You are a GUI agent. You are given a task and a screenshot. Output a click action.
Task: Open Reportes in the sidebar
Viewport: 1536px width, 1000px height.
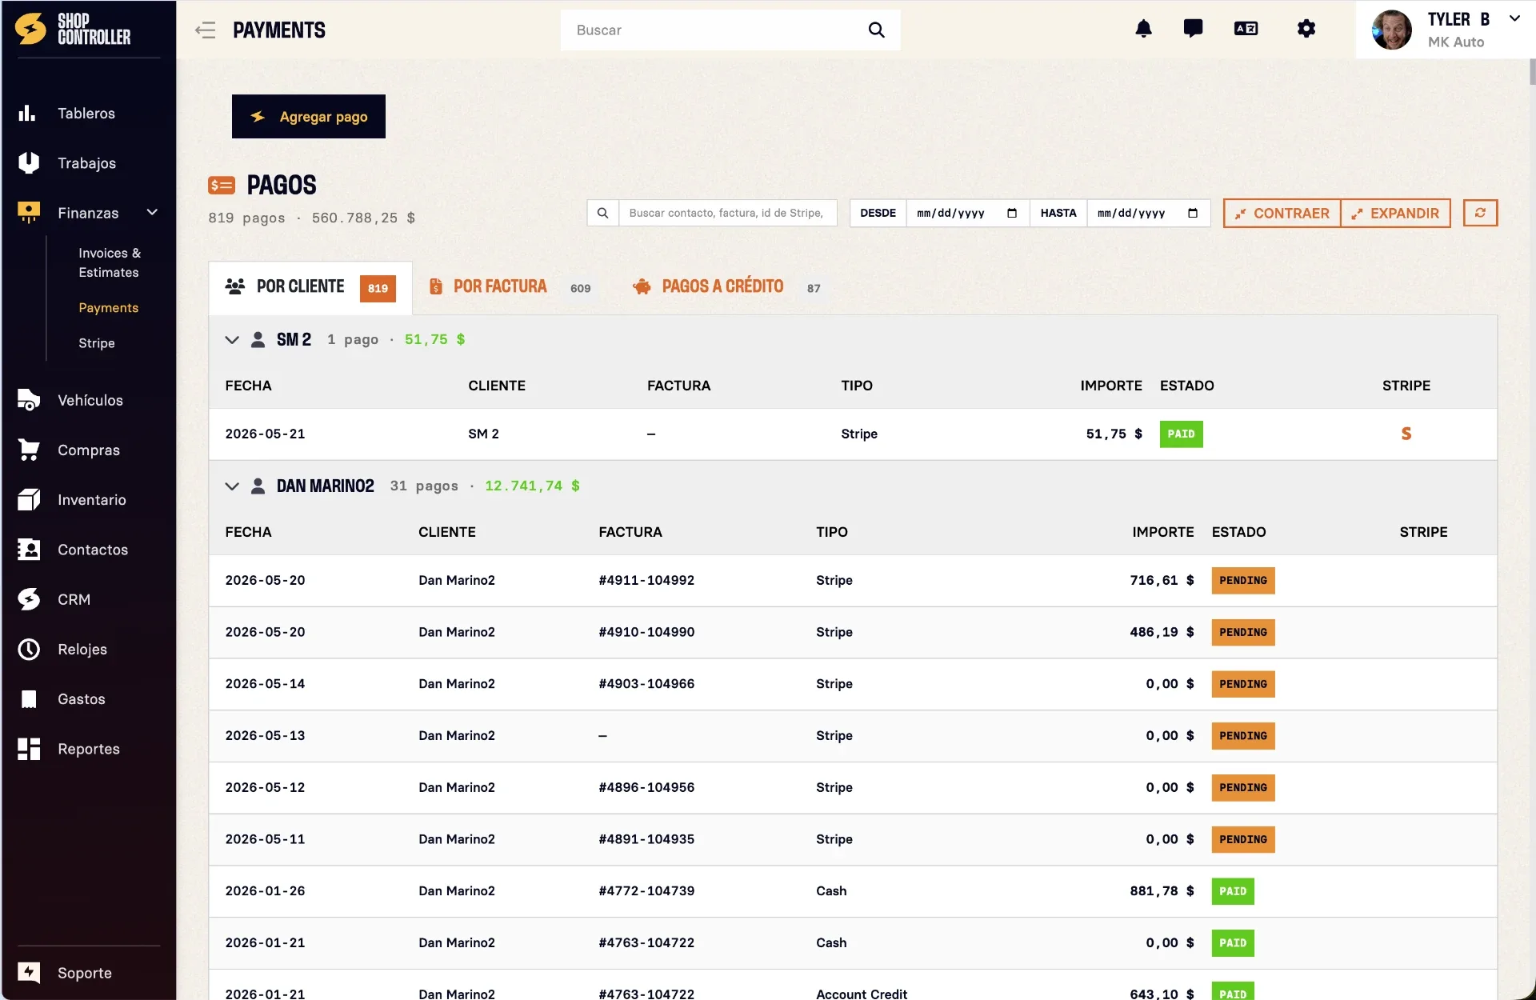tap(88, 749)
